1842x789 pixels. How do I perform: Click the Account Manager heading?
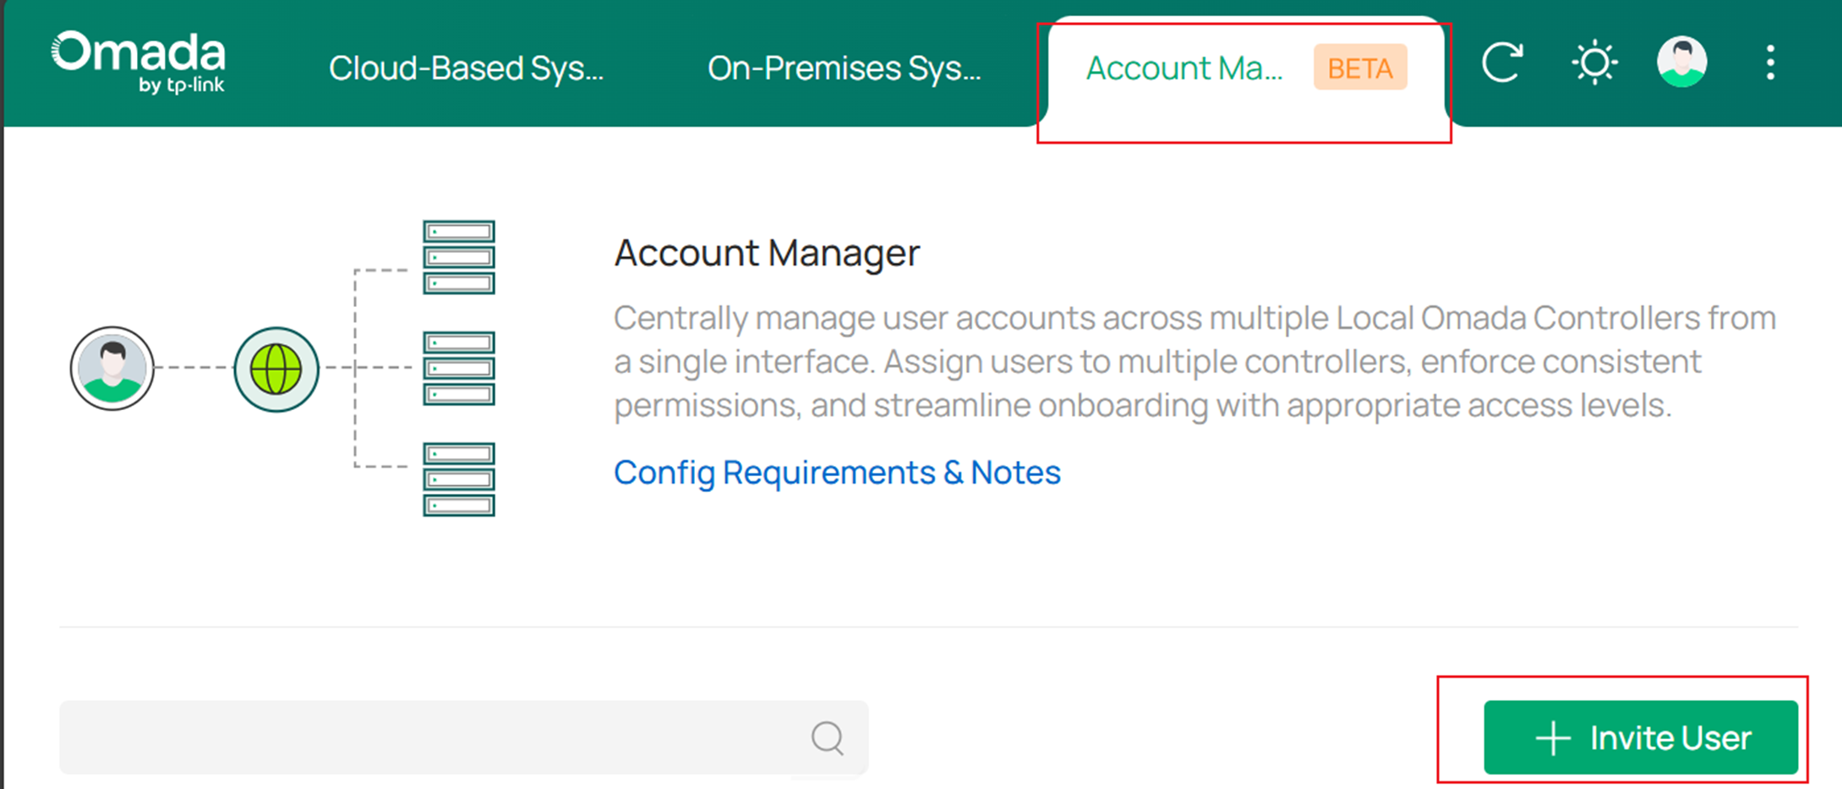(x=767, y=252)
